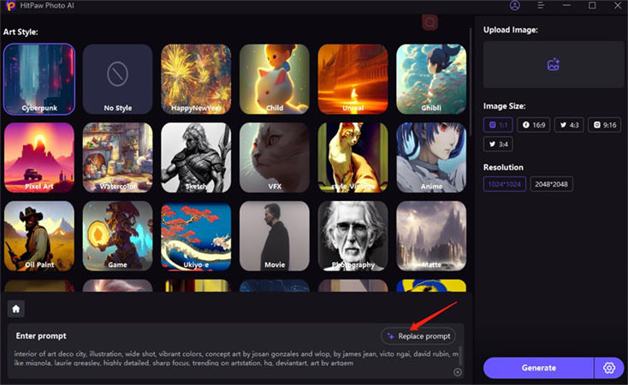Choose the 2048*2048 resolution
Screen dimensions: 628x385
point(551,184)
